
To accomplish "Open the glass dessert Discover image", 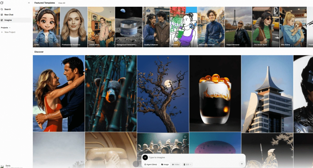I will tap(215, 93).
